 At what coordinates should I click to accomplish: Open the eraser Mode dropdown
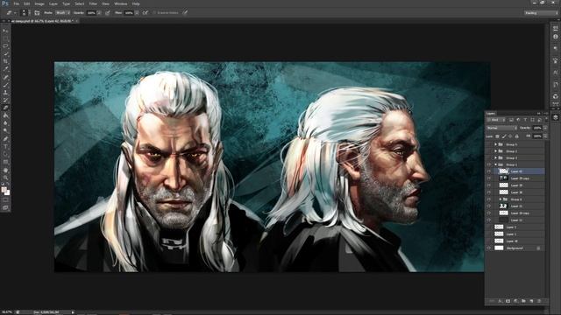coord(62,12)
